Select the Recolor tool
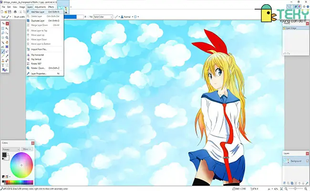 (7, 61)
